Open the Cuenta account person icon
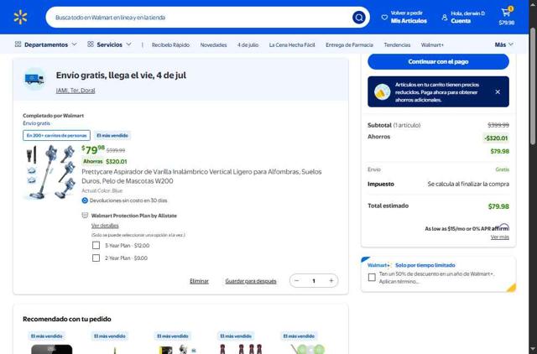The width and height of the screenshot is (537, 354). (x=445, y=17)
